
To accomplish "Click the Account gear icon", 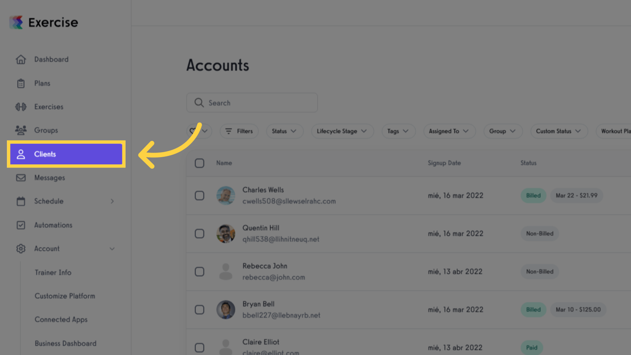I will pyautogui.click(x=21, y=249).
